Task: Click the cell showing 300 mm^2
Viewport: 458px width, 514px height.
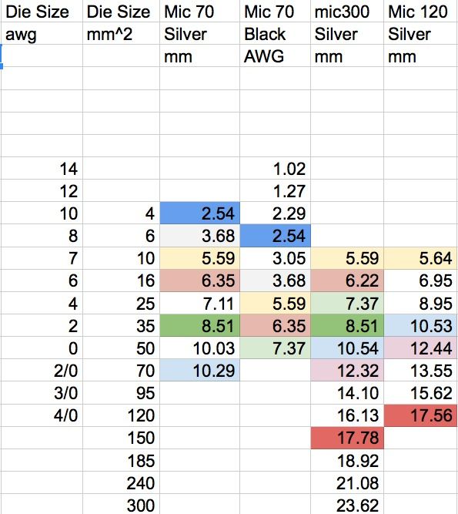Action: coord(121,505)
